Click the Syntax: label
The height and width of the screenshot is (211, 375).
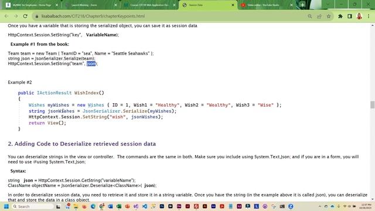click(18, 171)
